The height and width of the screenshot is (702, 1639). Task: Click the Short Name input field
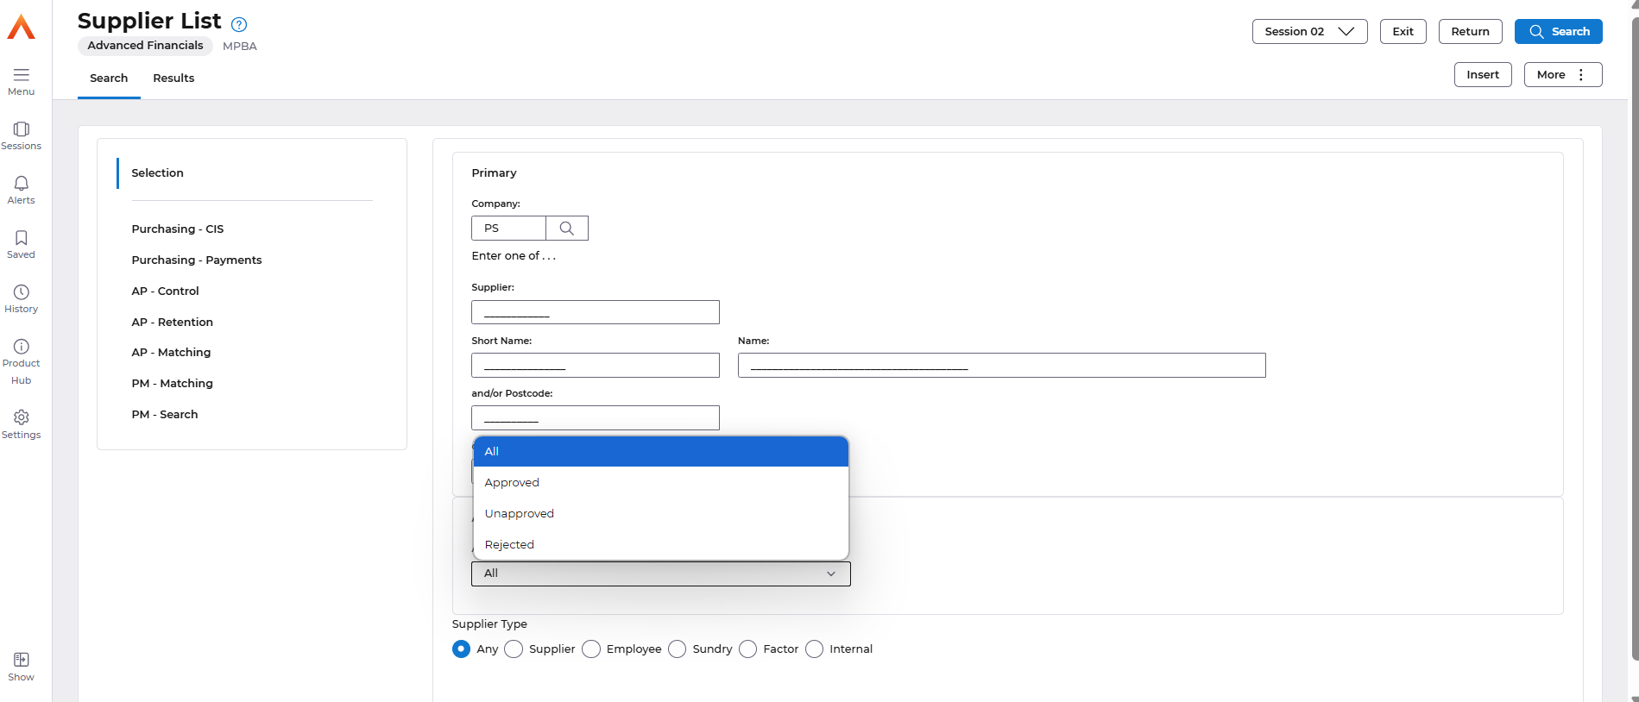(596, 365)
